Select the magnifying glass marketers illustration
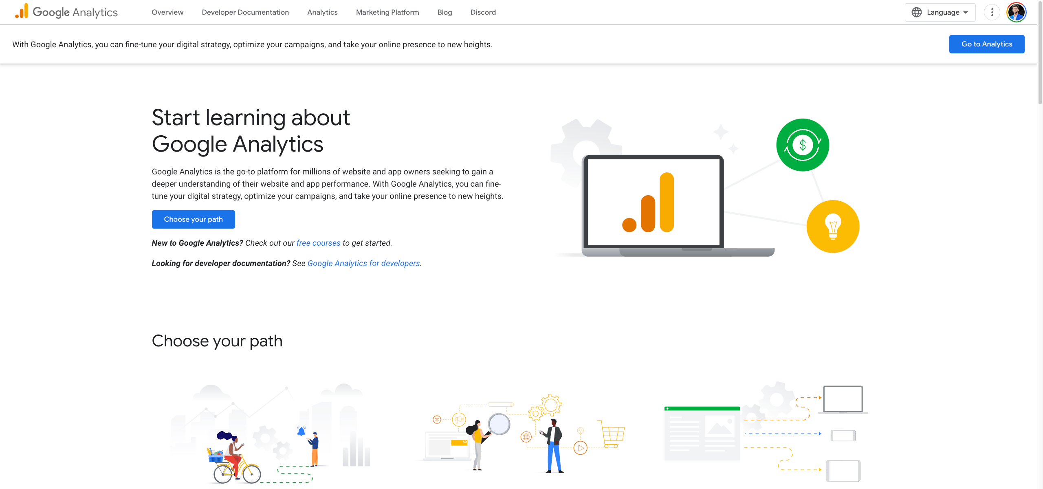1043x489 pixels. point(521,434)
